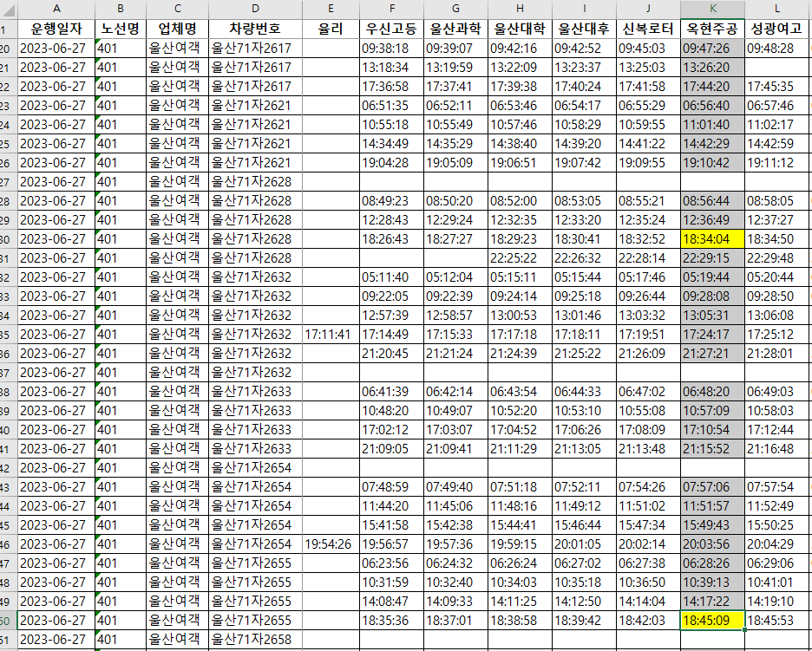Click the cell containing 22:25:22
Image resolution: width=812 pixels, height=651 pixels.
pos(518,257)
